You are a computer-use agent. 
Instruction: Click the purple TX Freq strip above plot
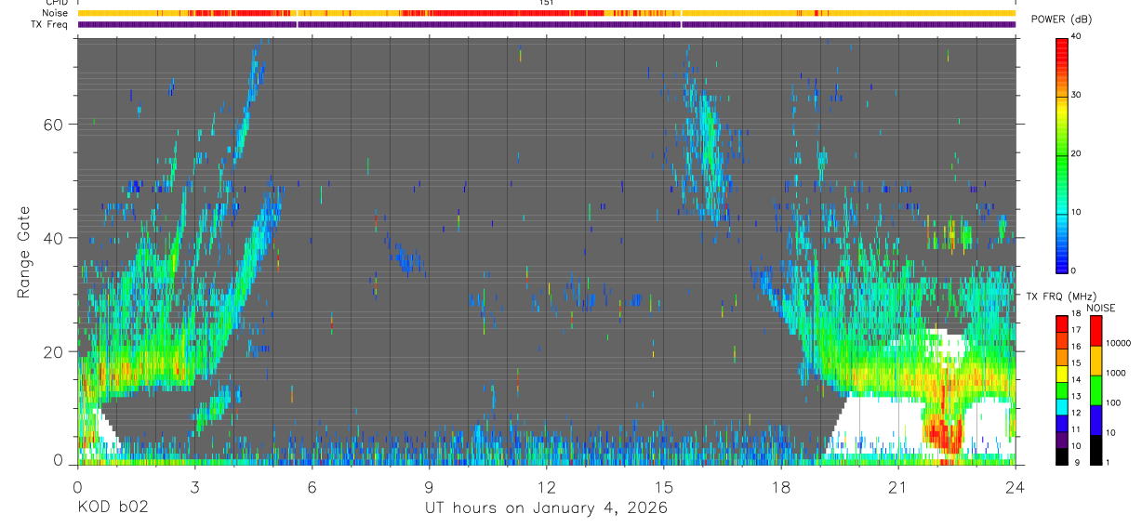(547, 24)
